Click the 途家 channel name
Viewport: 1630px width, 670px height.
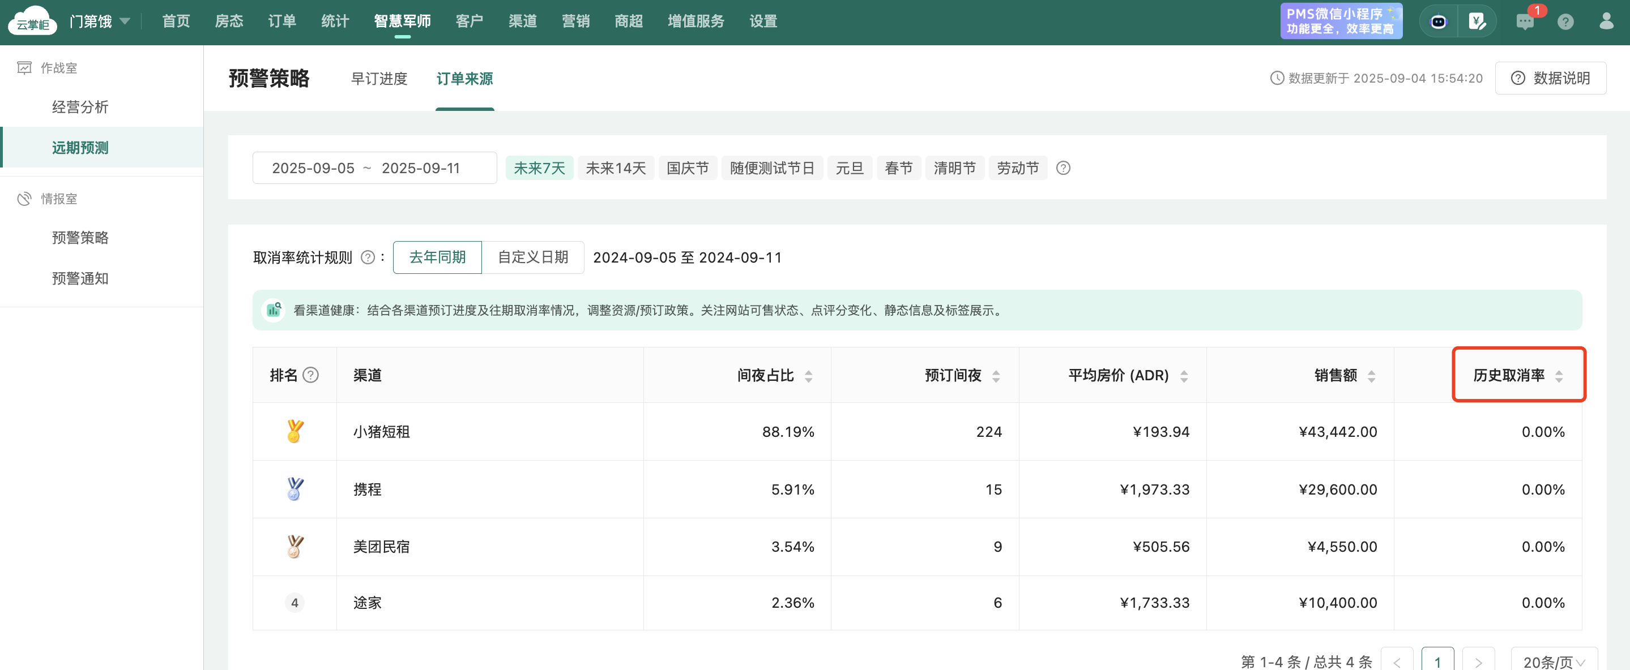367,603
